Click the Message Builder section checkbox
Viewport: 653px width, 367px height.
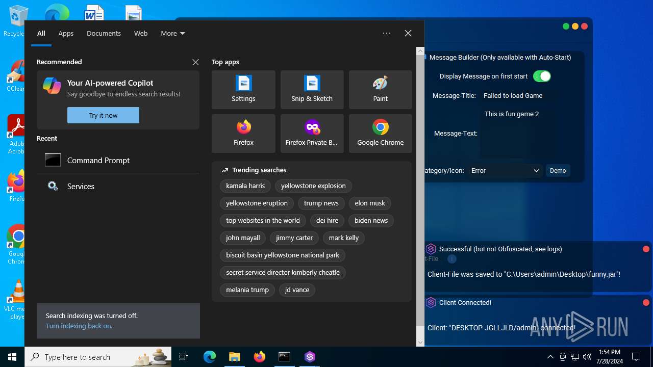click(x=424, y=58)
